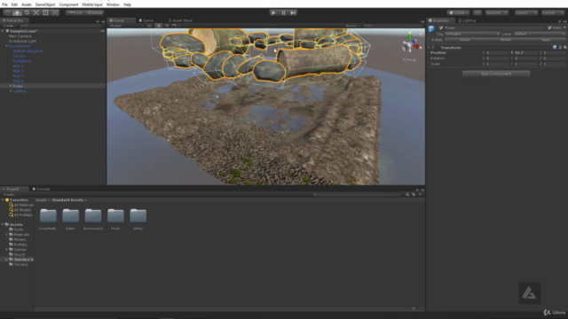The width and height of the screenshot is (568, 319).
Task: Click the Props game object cube icon
Action: click(x=431, y=28)
